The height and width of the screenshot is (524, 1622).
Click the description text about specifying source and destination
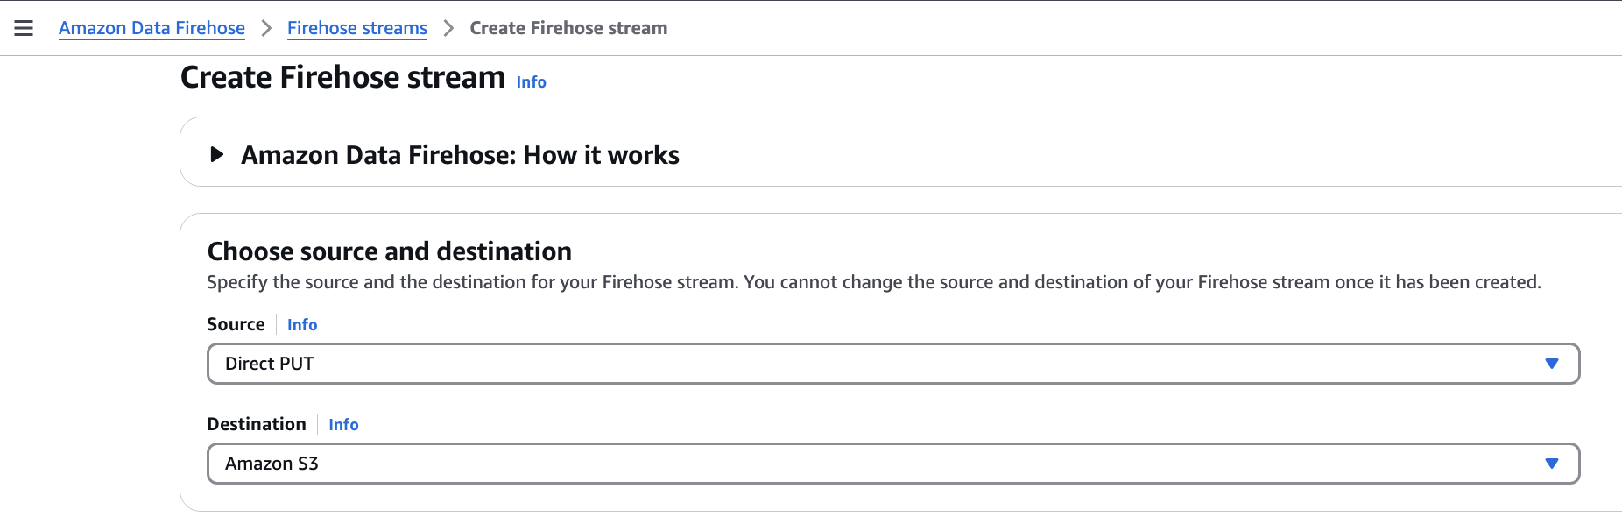click(x=873, y=282)
